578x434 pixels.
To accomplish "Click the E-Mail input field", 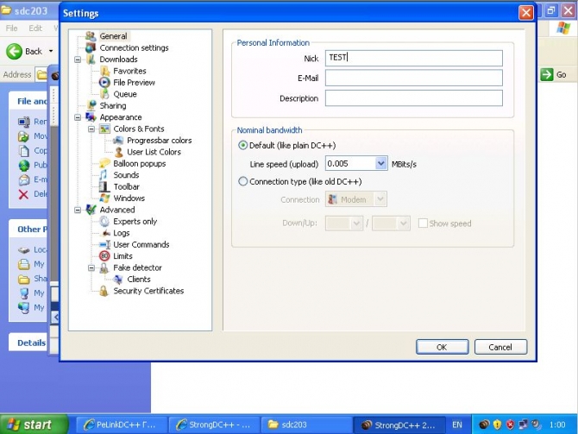I will (413, 78).
